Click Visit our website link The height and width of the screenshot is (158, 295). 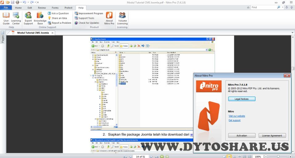pyautogui.click(x=237, y=116)
